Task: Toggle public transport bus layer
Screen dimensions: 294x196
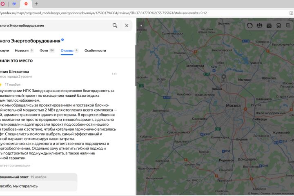Action: click(x=278, y=26)
